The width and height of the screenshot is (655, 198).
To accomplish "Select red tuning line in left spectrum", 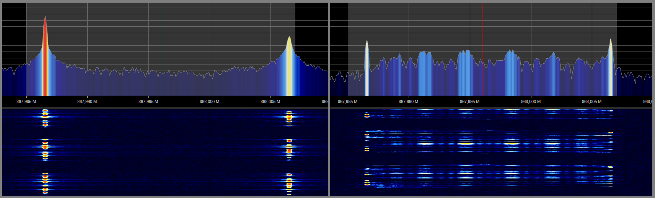I will point(161,50).
